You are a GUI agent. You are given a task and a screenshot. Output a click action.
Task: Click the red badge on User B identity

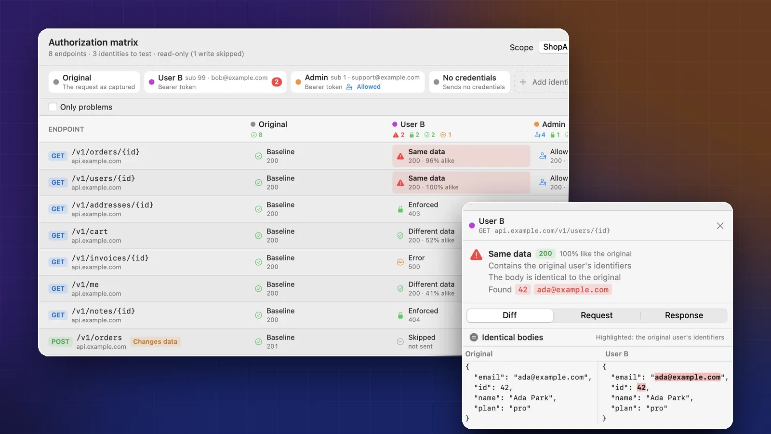(x=277, y=82)
